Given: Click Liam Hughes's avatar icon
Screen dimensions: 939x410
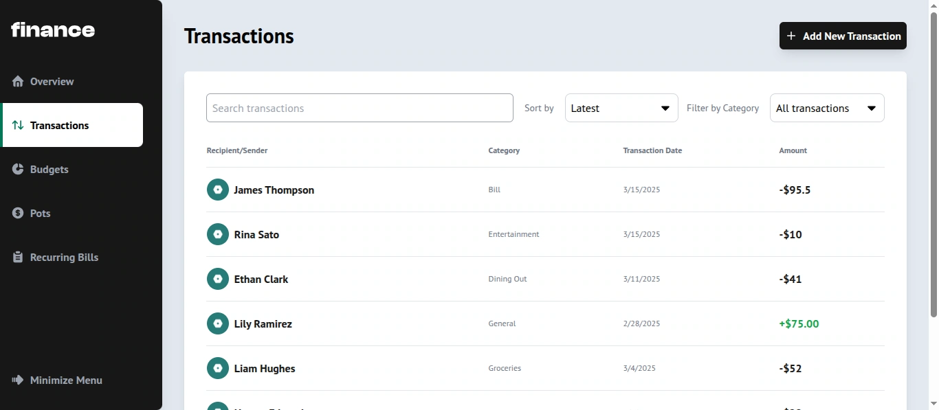Looking at the screenshot, I should point(218,368).
